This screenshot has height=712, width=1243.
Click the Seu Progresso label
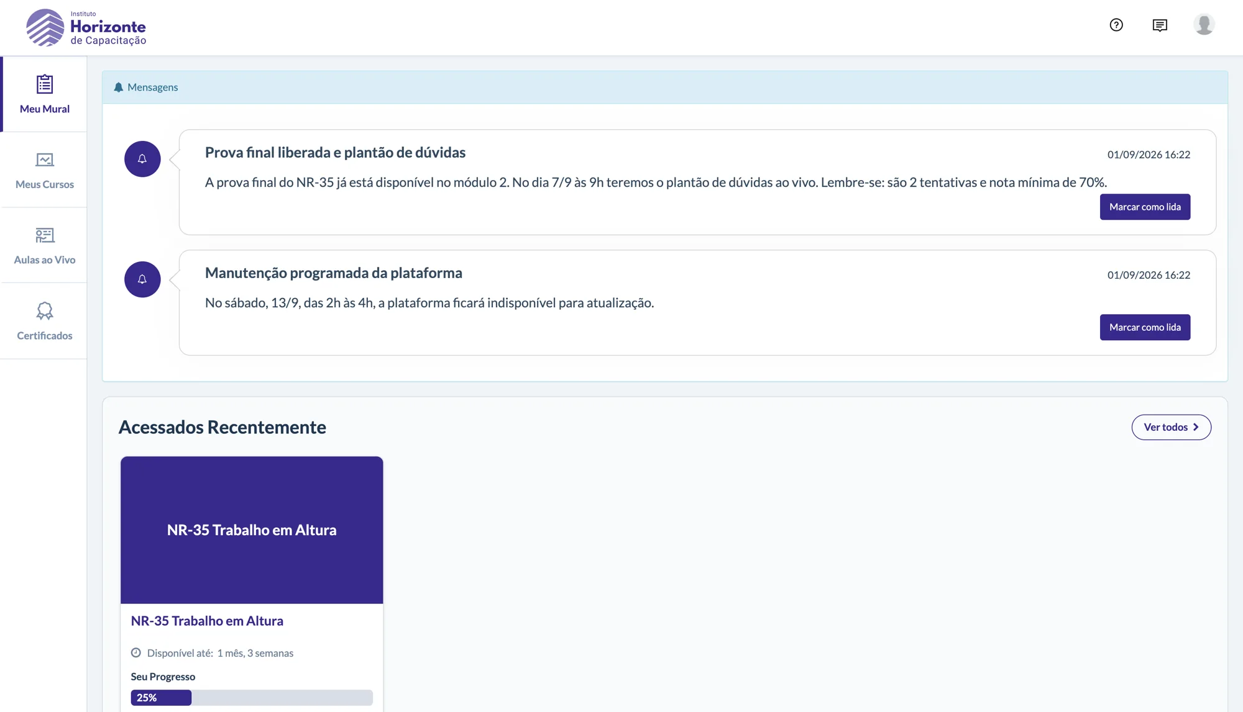(x=163, y=677)
